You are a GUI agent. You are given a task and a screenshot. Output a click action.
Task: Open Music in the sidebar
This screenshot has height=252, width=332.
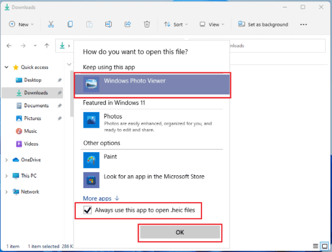click(x=26, y=131)
